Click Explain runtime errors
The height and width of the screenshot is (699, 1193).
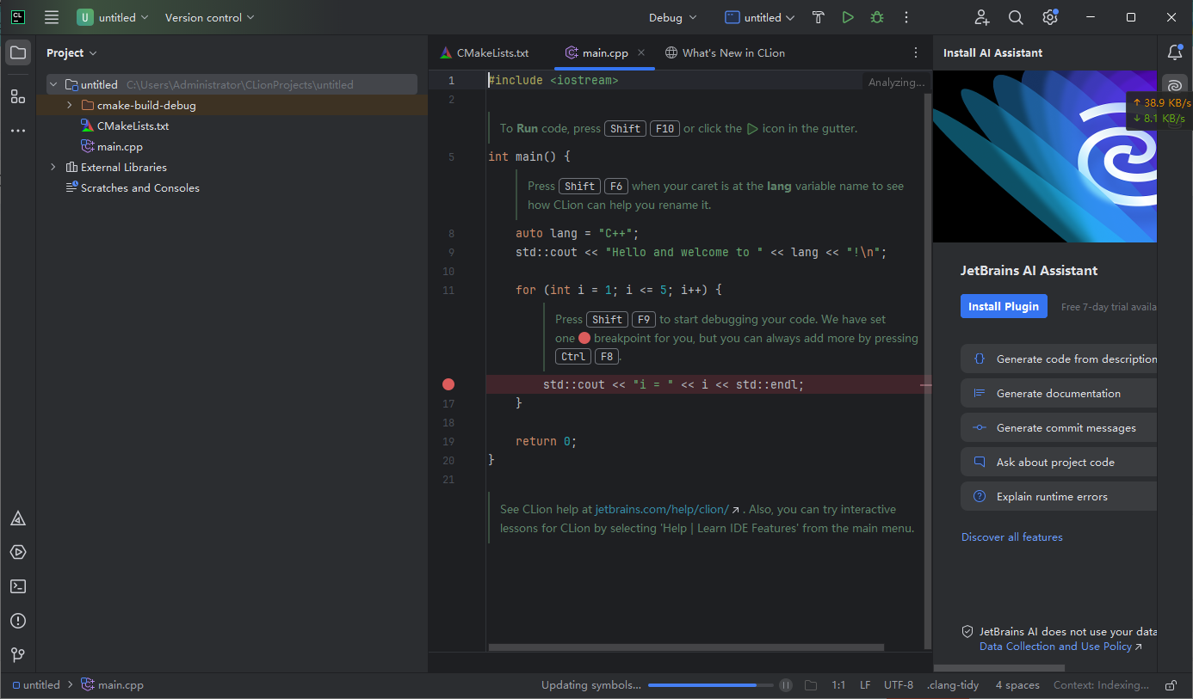1059,496
